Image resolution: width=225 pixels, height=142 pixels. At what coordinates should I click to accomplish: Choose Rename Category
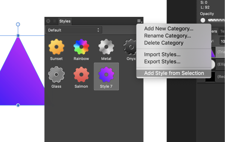[x=168, y=36]
